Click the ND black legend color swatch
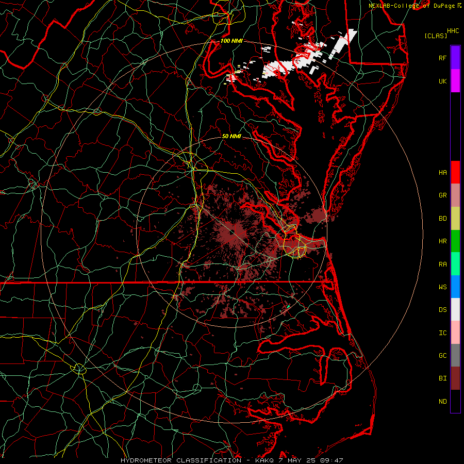This screenshot has width=464, height=464. pyautogui.click(x=455, y=401)
